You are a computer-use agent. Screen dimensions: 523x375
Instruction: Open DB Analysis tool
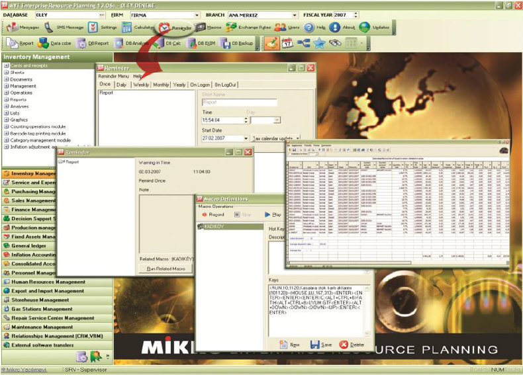132,43
